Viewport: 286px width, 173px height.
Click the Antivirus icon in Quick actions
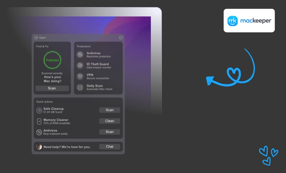point(39,132)
